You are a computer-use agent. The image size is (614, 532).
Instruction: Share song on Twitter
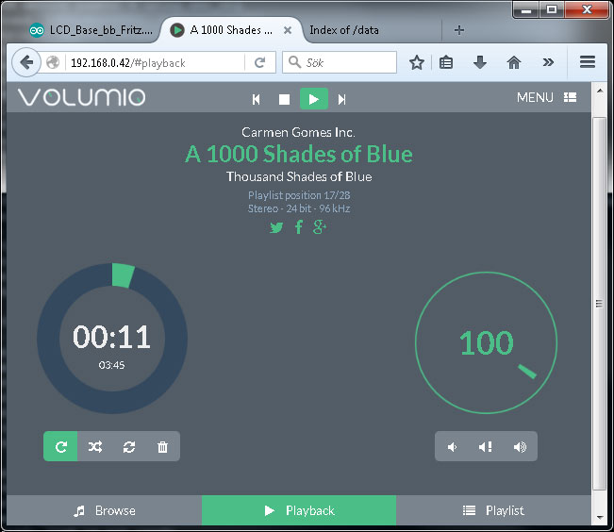(276, 227)
